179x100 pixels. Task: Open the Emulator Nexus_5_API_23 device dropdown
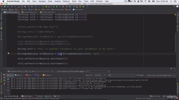(x=30, y=71)
